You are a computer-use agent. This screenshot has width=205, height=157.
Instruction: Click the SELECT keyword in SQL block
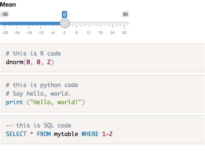pos(16,134)
